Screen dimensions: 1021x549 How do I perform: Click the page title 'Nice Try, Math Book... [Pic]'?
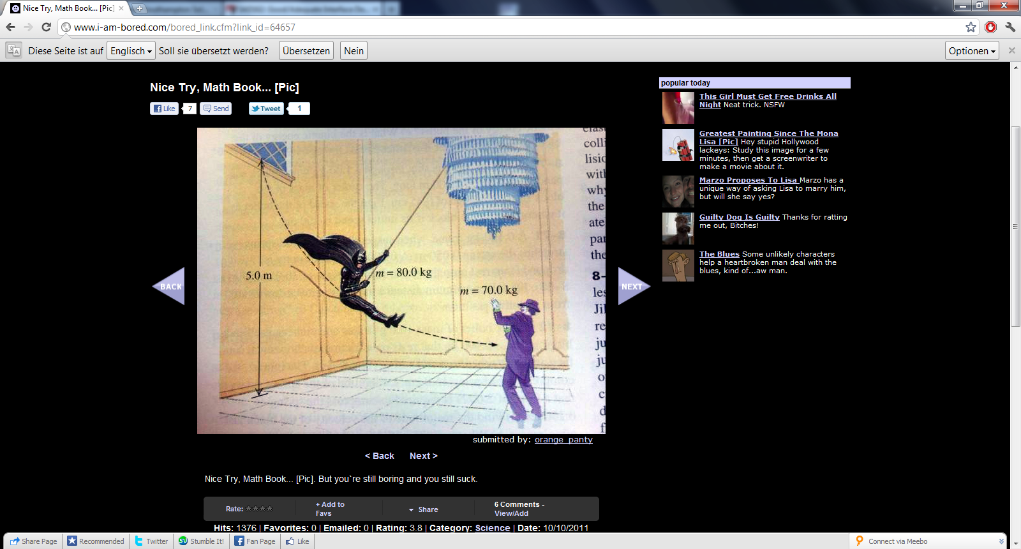225,87
